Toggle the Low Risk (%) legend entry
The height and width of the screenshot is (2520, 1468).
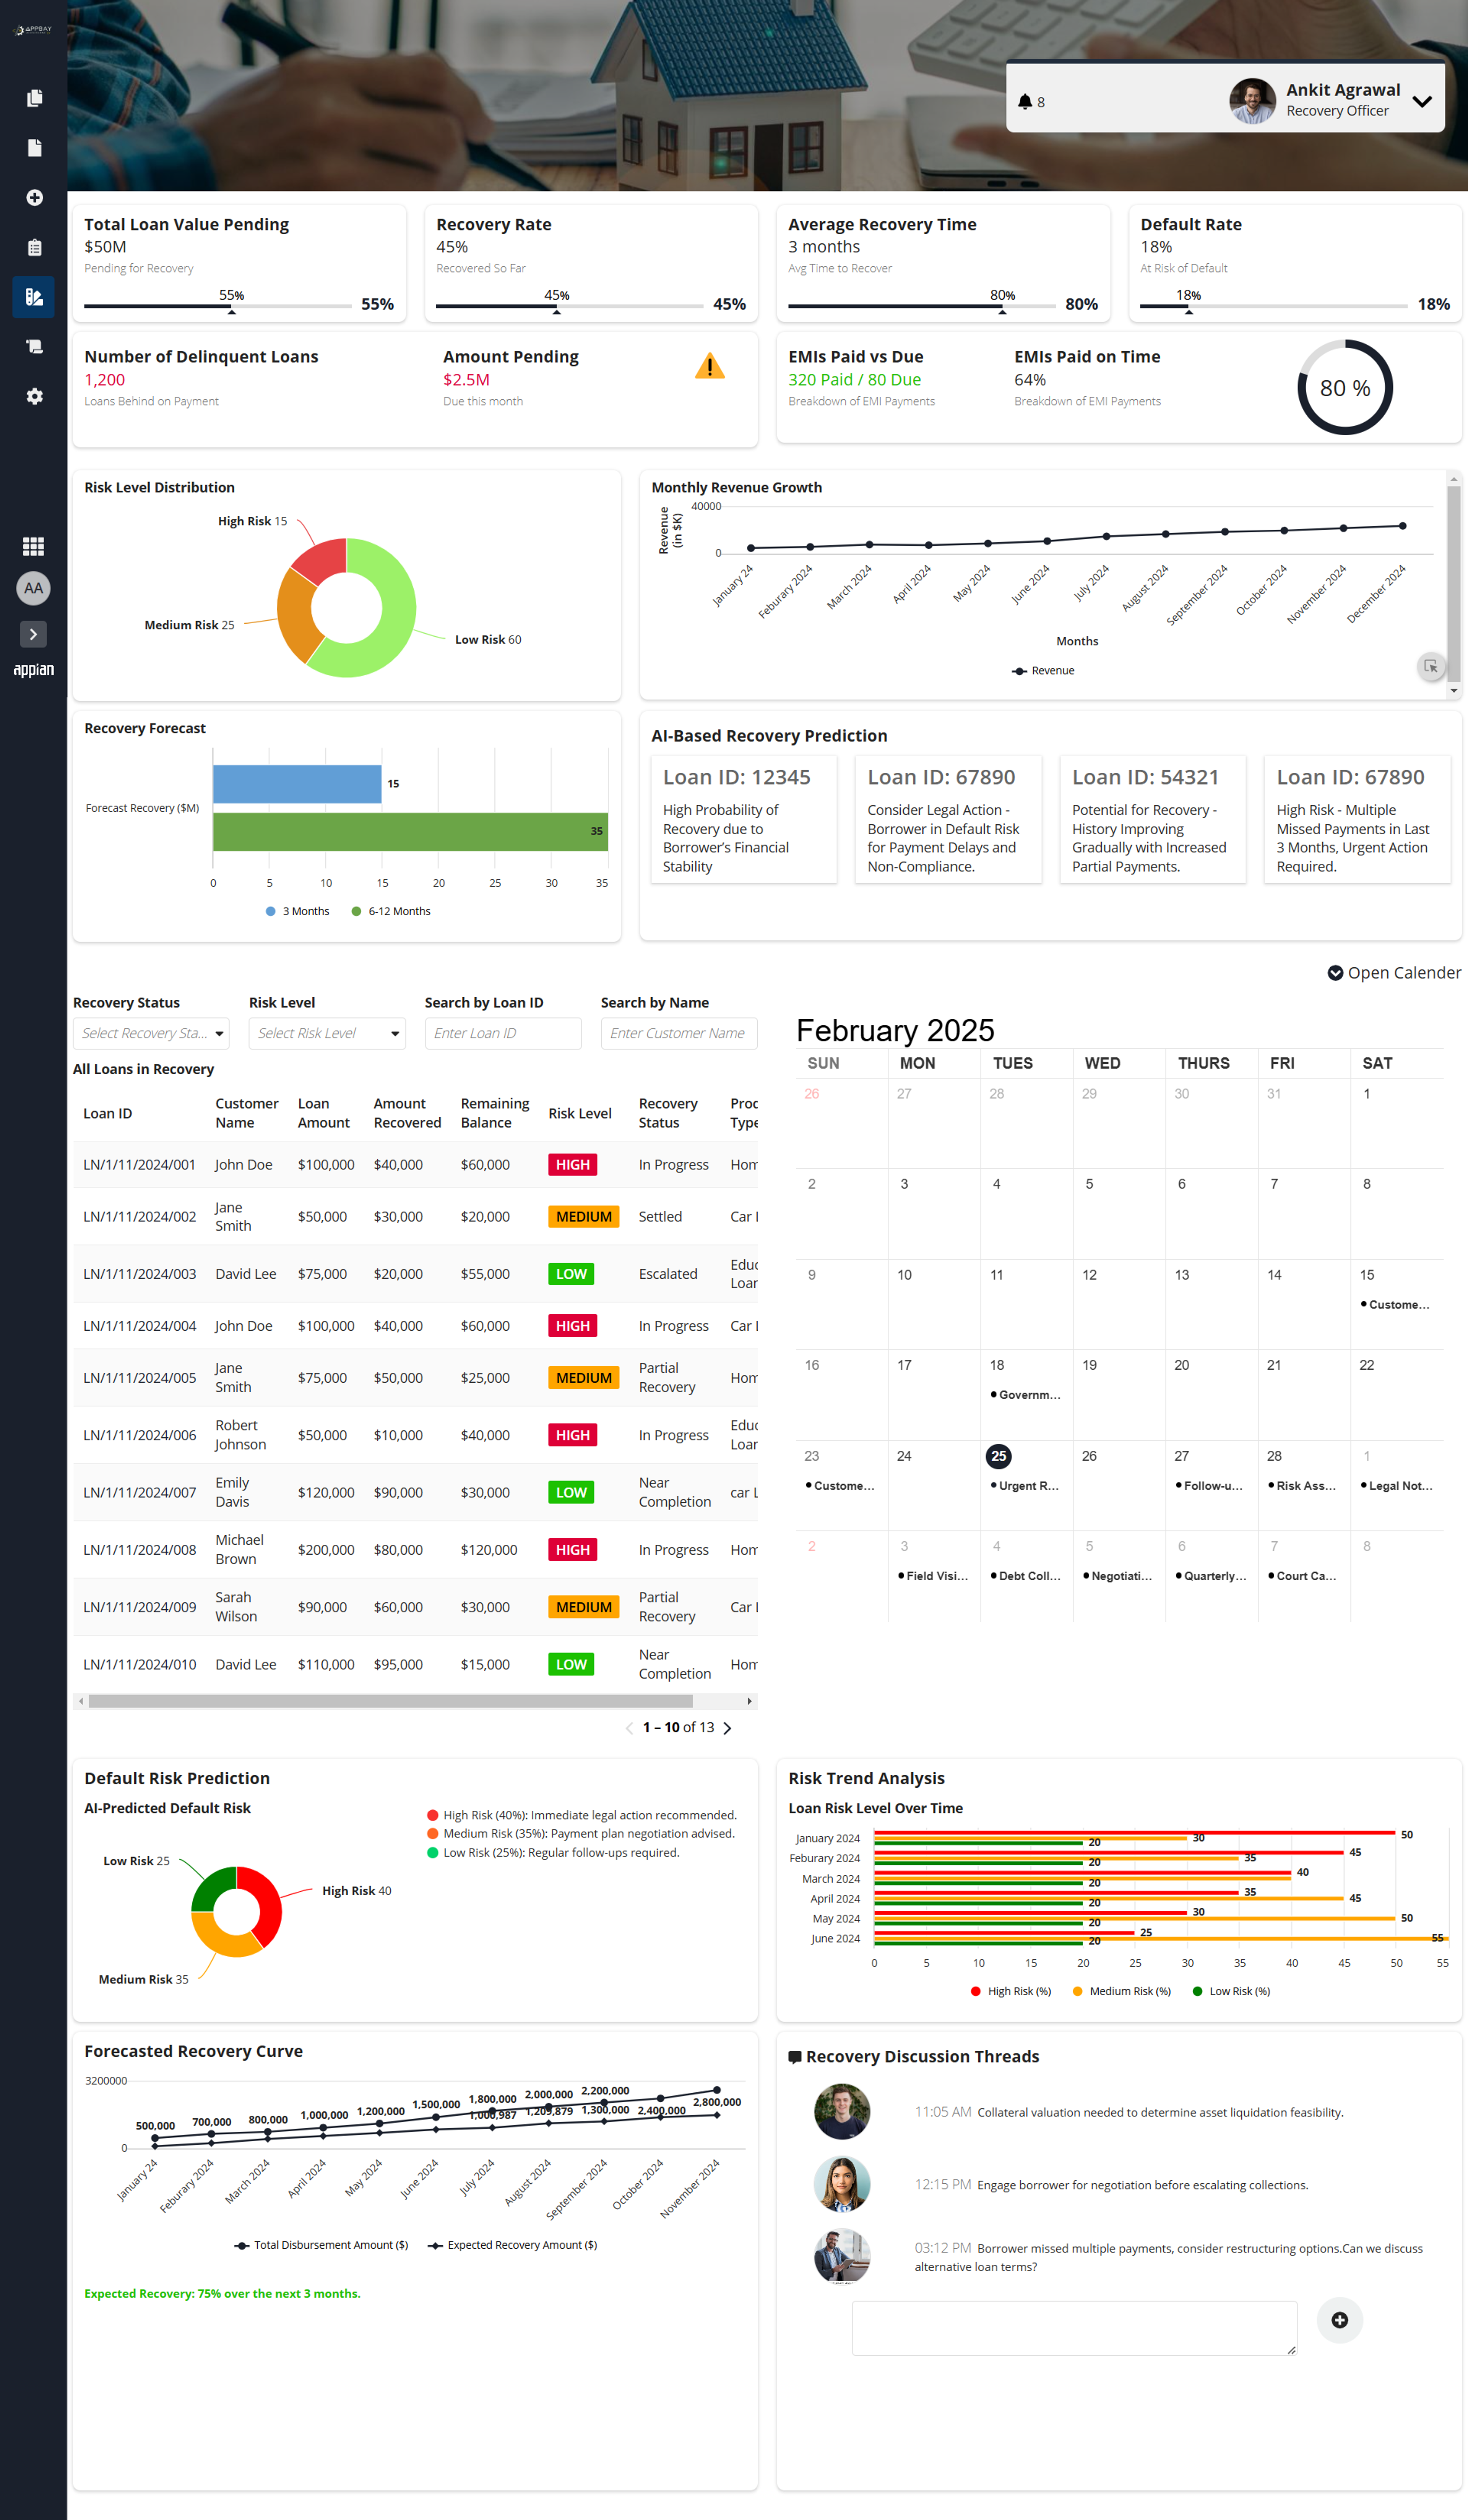pos(1231,1991)
